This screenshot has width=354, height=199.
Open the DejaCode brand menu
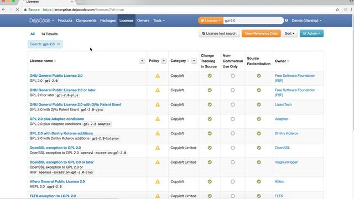click(41, 20)
